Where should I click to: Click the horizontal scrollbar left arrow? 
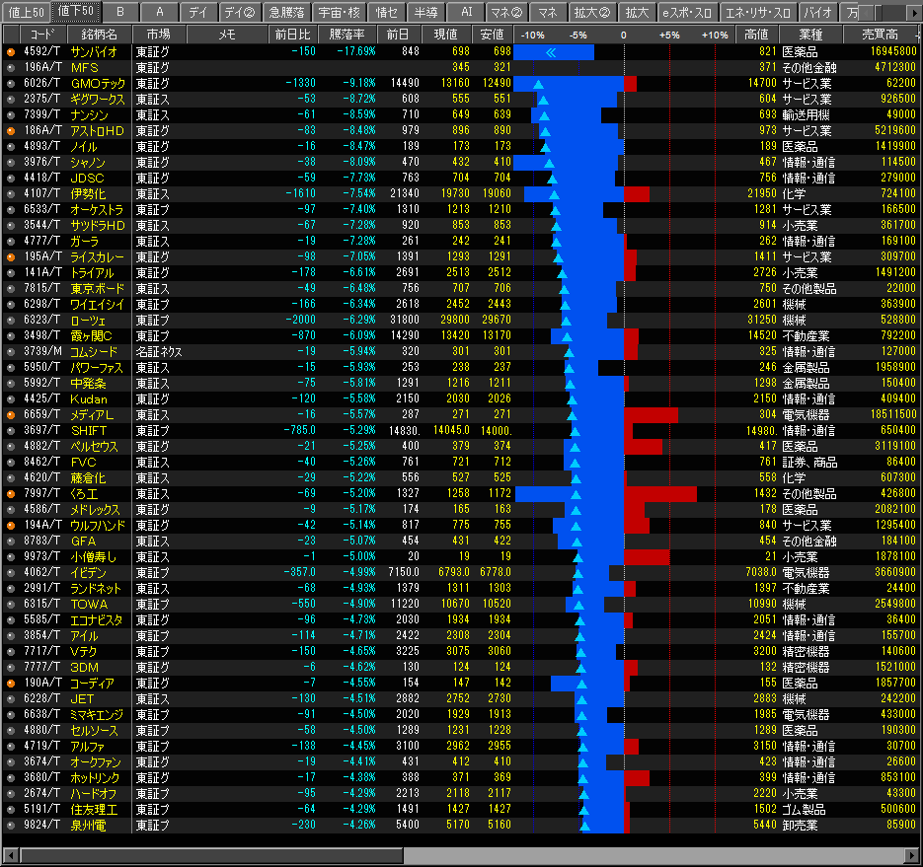10,855
